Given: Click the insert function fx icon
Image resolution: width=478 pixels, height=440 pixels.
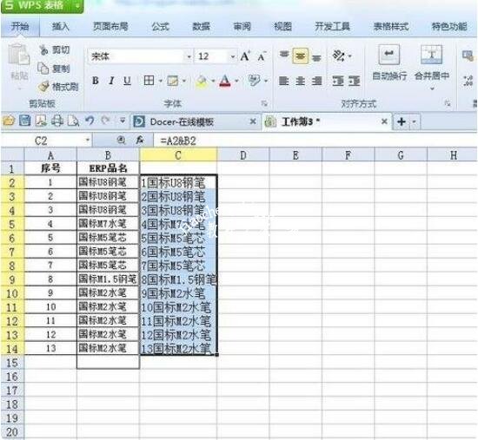Looking at the screenshot, I should point(140,141).
